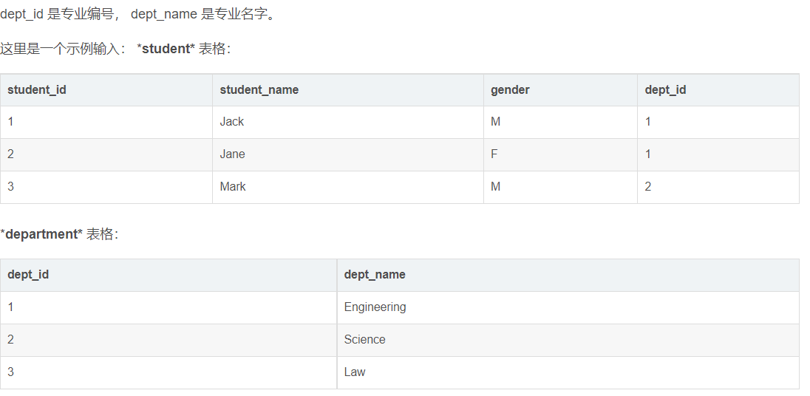The width and height of the screenshot is (810, 396).
Task: Click the dept_id header in the student table
Action: click(x=718, y=90)
